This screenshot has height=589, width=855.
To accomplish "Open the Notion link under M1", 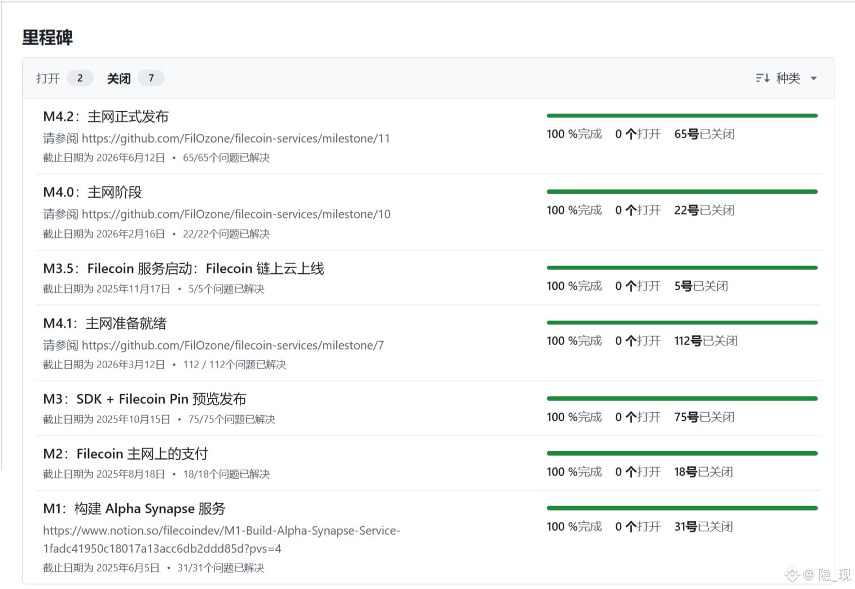I will (222, 539).
